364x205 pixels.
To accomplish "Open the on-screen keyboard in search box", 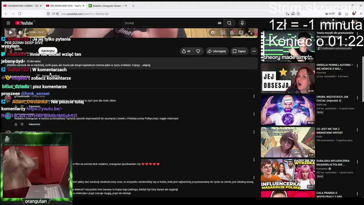I will coord(220,23).
